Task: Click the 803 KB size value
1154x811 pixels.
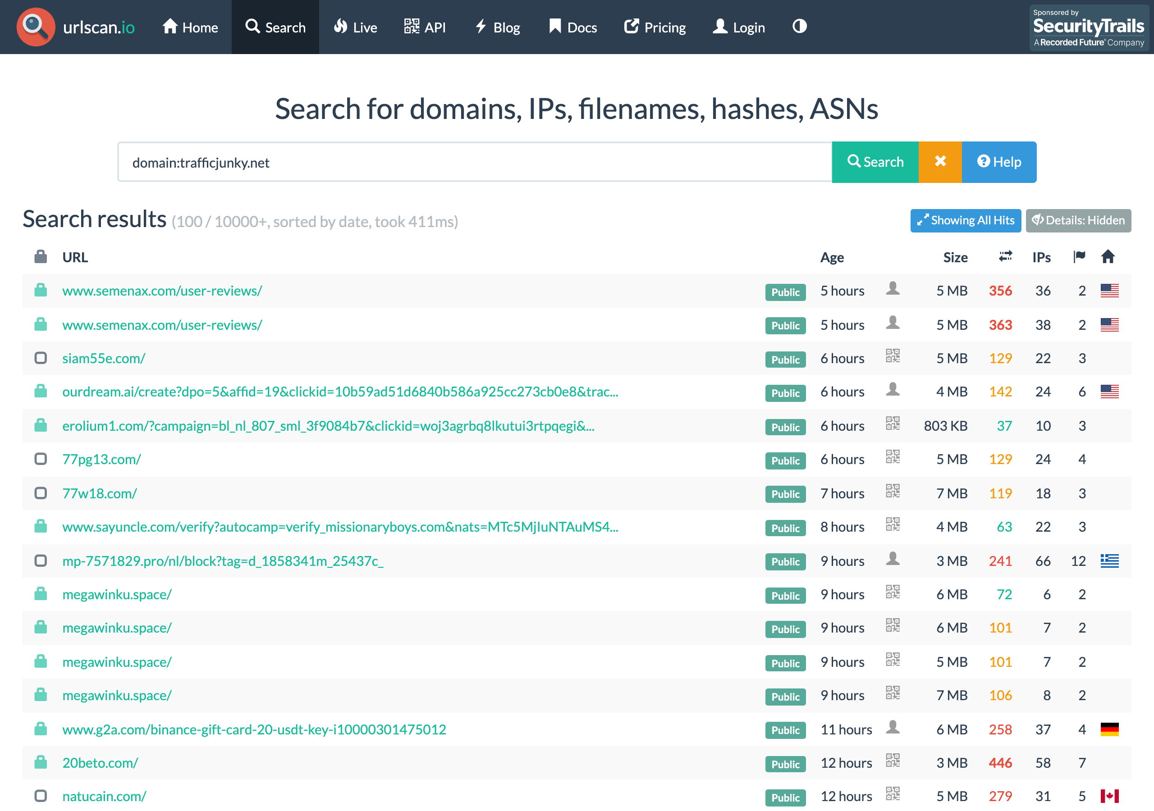Action: [x=945, y=426]
